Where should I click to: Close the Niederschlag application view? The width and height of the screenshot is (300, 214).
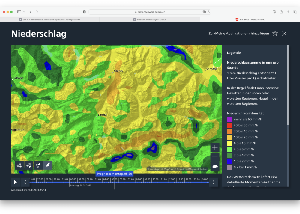coord(284,34)
